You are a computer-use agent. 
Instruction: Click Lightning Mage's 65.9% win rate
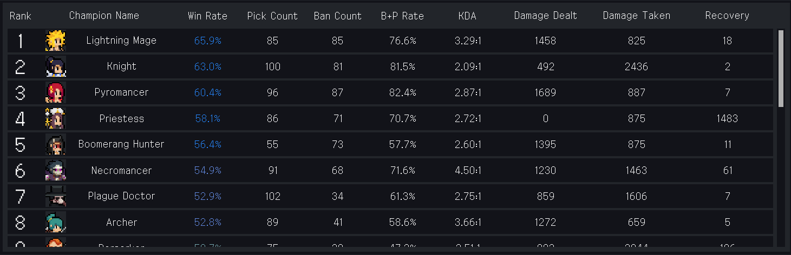coord(207,41)
